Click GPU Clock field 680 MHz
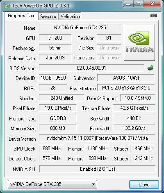 point(52,148)
